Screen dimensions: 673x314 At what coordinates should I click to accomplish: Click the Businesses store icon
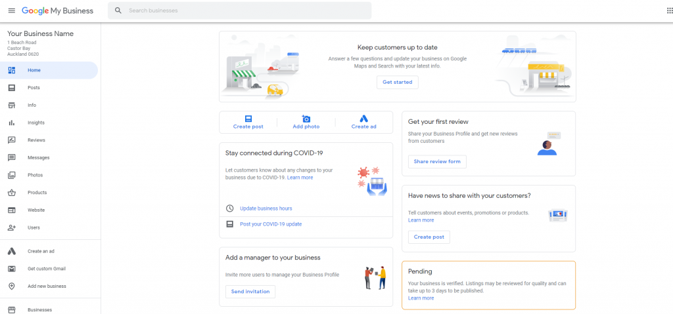[12, 309]
